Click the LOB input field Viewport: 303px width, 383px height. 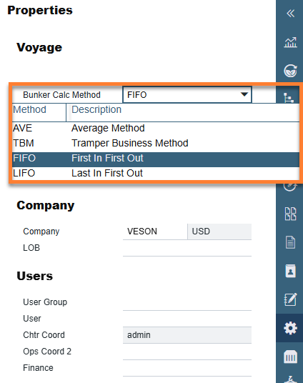(187, 248)
